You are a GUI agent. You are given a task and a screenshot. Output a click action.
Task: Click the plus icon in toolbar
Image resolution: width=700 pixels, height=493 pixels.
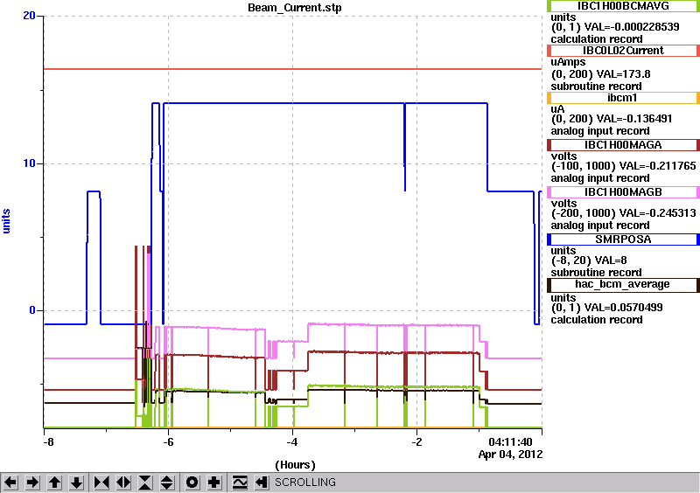pyautogui.click(x=214, y=483)
